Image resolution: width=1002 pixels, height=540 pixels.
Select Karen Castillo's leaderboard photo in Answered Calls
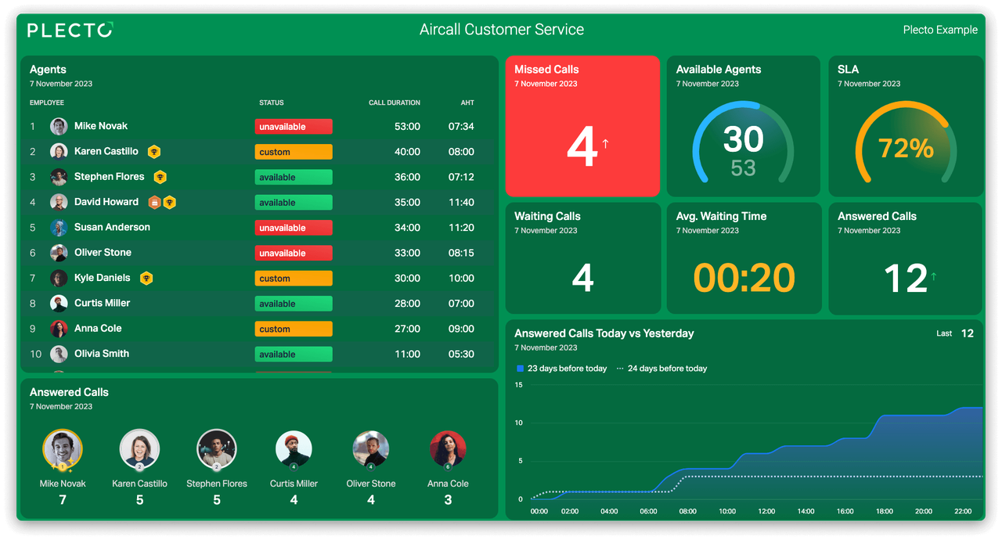point(139,449)
